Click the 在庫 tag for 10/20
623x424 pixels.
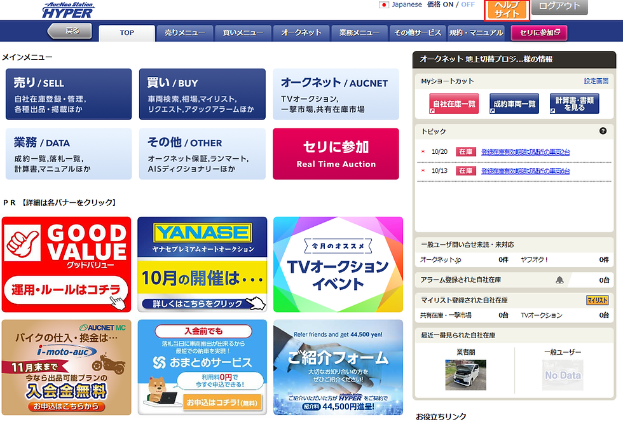[465, 152]
